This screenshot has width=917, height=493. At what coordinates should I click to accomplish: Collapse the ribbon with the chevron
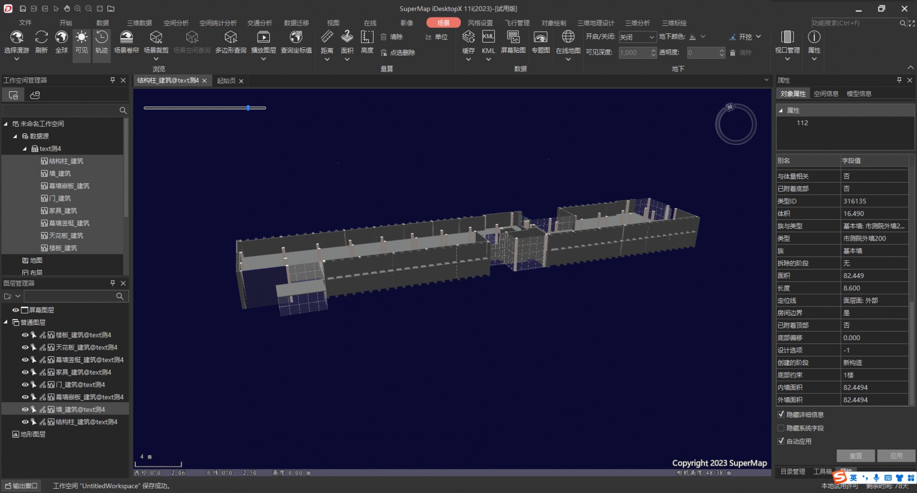(910, 68)
